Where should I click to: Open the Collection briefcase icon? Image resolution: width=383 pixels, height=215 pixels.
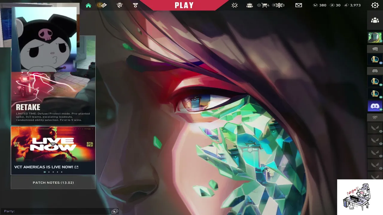tap(250, 5)
